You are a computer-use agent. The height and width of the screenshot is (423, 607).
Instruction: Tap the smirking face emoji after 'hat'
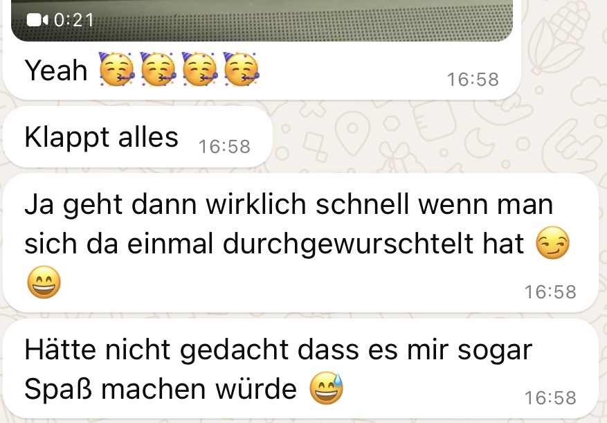pyautogui.click(x=552, y=243)
